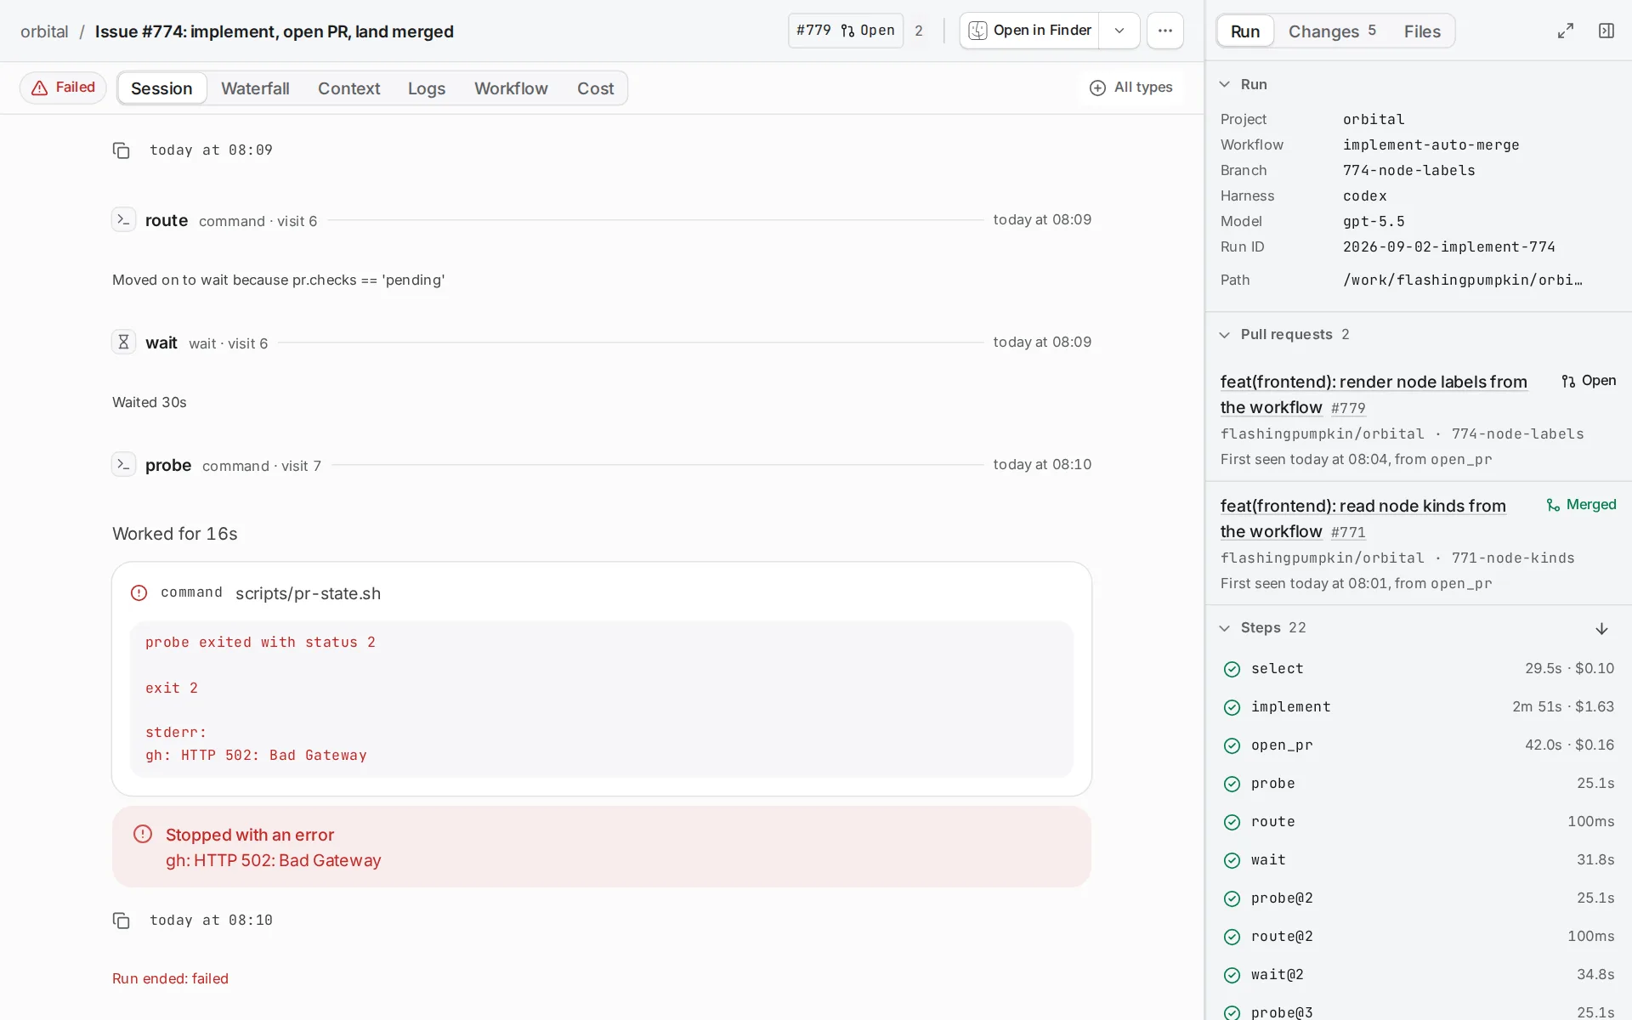Screen dimensions: 1632x1020
Task: Open the All types filter dropdown
Action: click(x=1131, y=88)
